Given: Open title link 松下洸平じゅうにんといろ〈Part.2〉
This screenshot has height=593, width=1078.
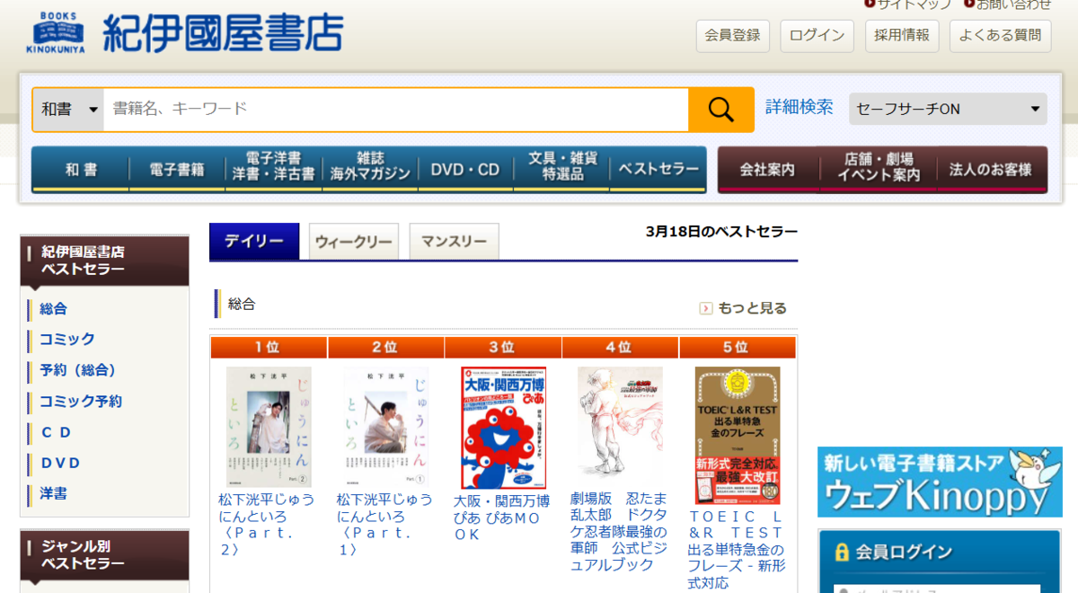Looking at the screenshot, I should pos(267,525).
